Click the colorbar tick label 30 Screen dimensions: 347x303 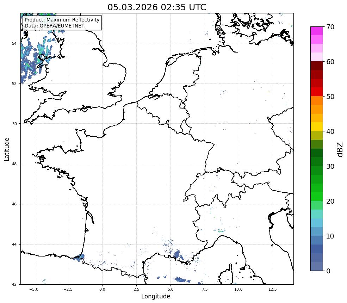point(330,166)
